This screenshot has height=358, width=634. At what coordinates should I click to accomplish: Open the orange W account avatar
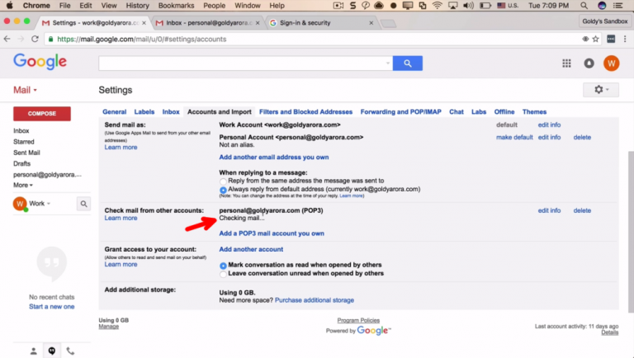tap(612, 63)
